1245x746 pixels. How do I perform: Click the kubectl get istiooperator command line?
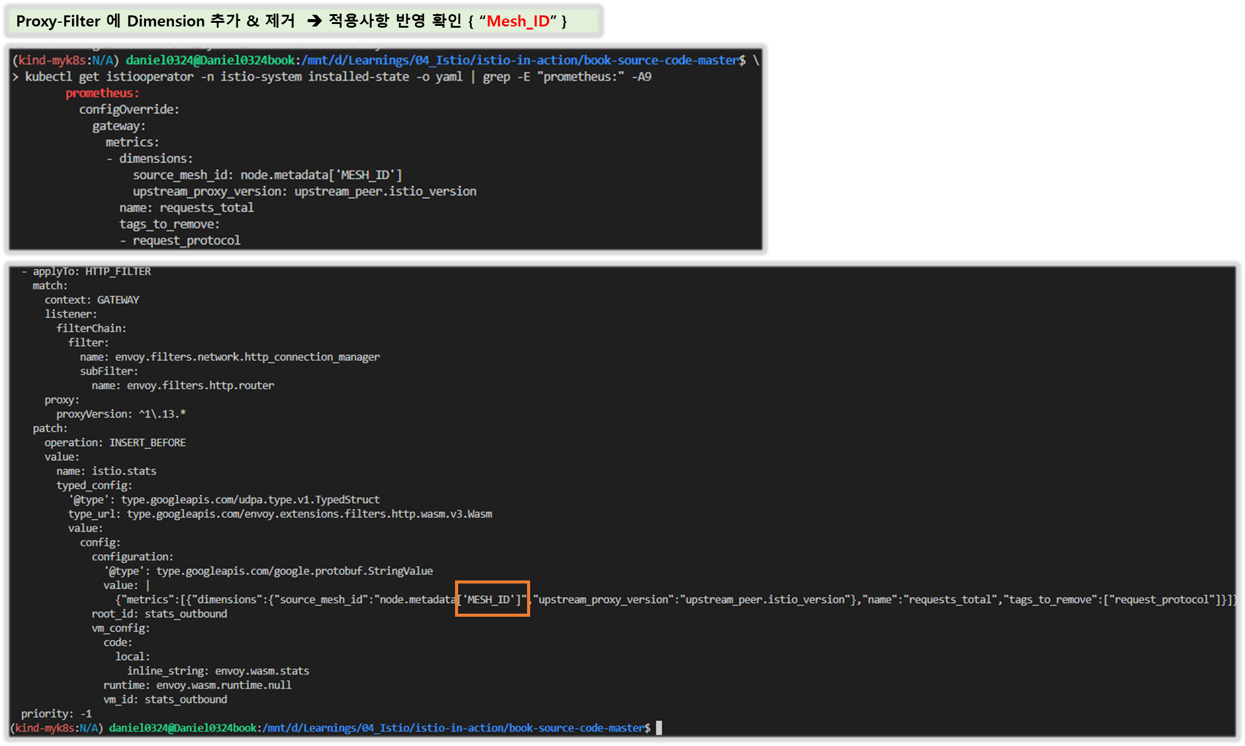(337, 77)
